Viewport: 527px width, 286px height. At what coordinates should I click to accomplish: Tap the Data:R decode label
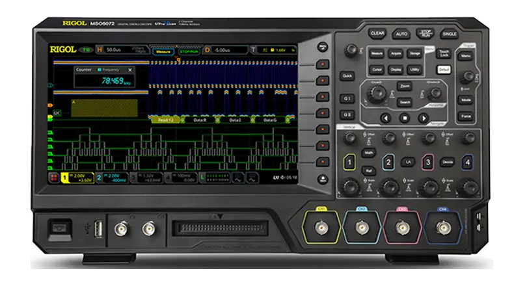click(200, 120)
